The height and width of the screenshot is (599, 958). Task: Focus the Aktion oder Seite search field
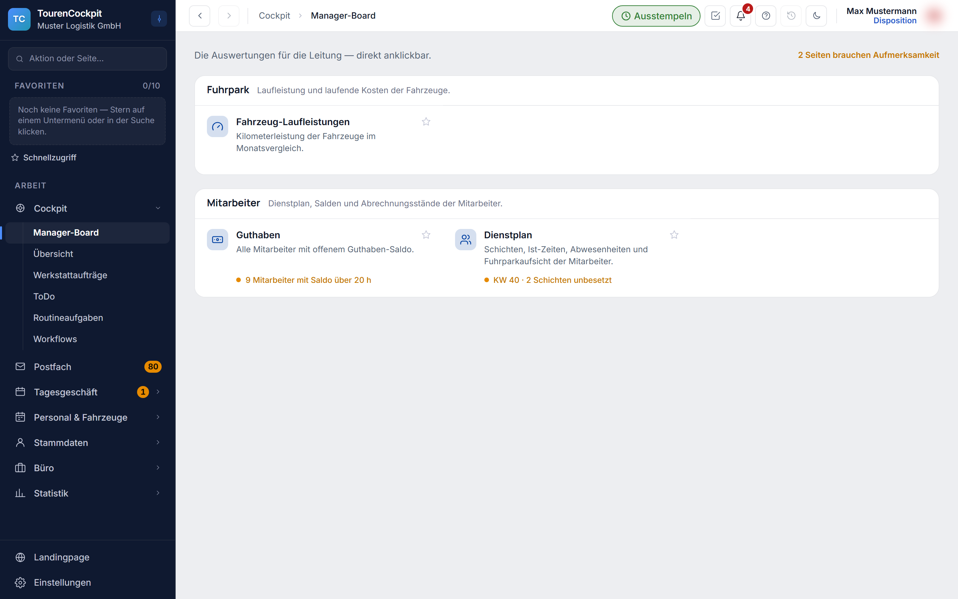click(87, 59)
